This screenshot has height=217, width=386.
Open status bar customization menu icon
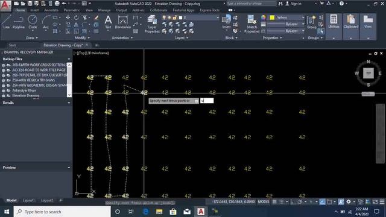click(x=382, y=202)
